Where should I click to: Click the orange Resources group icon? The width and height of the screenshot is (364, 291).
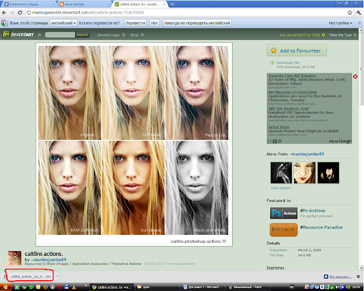283,230
